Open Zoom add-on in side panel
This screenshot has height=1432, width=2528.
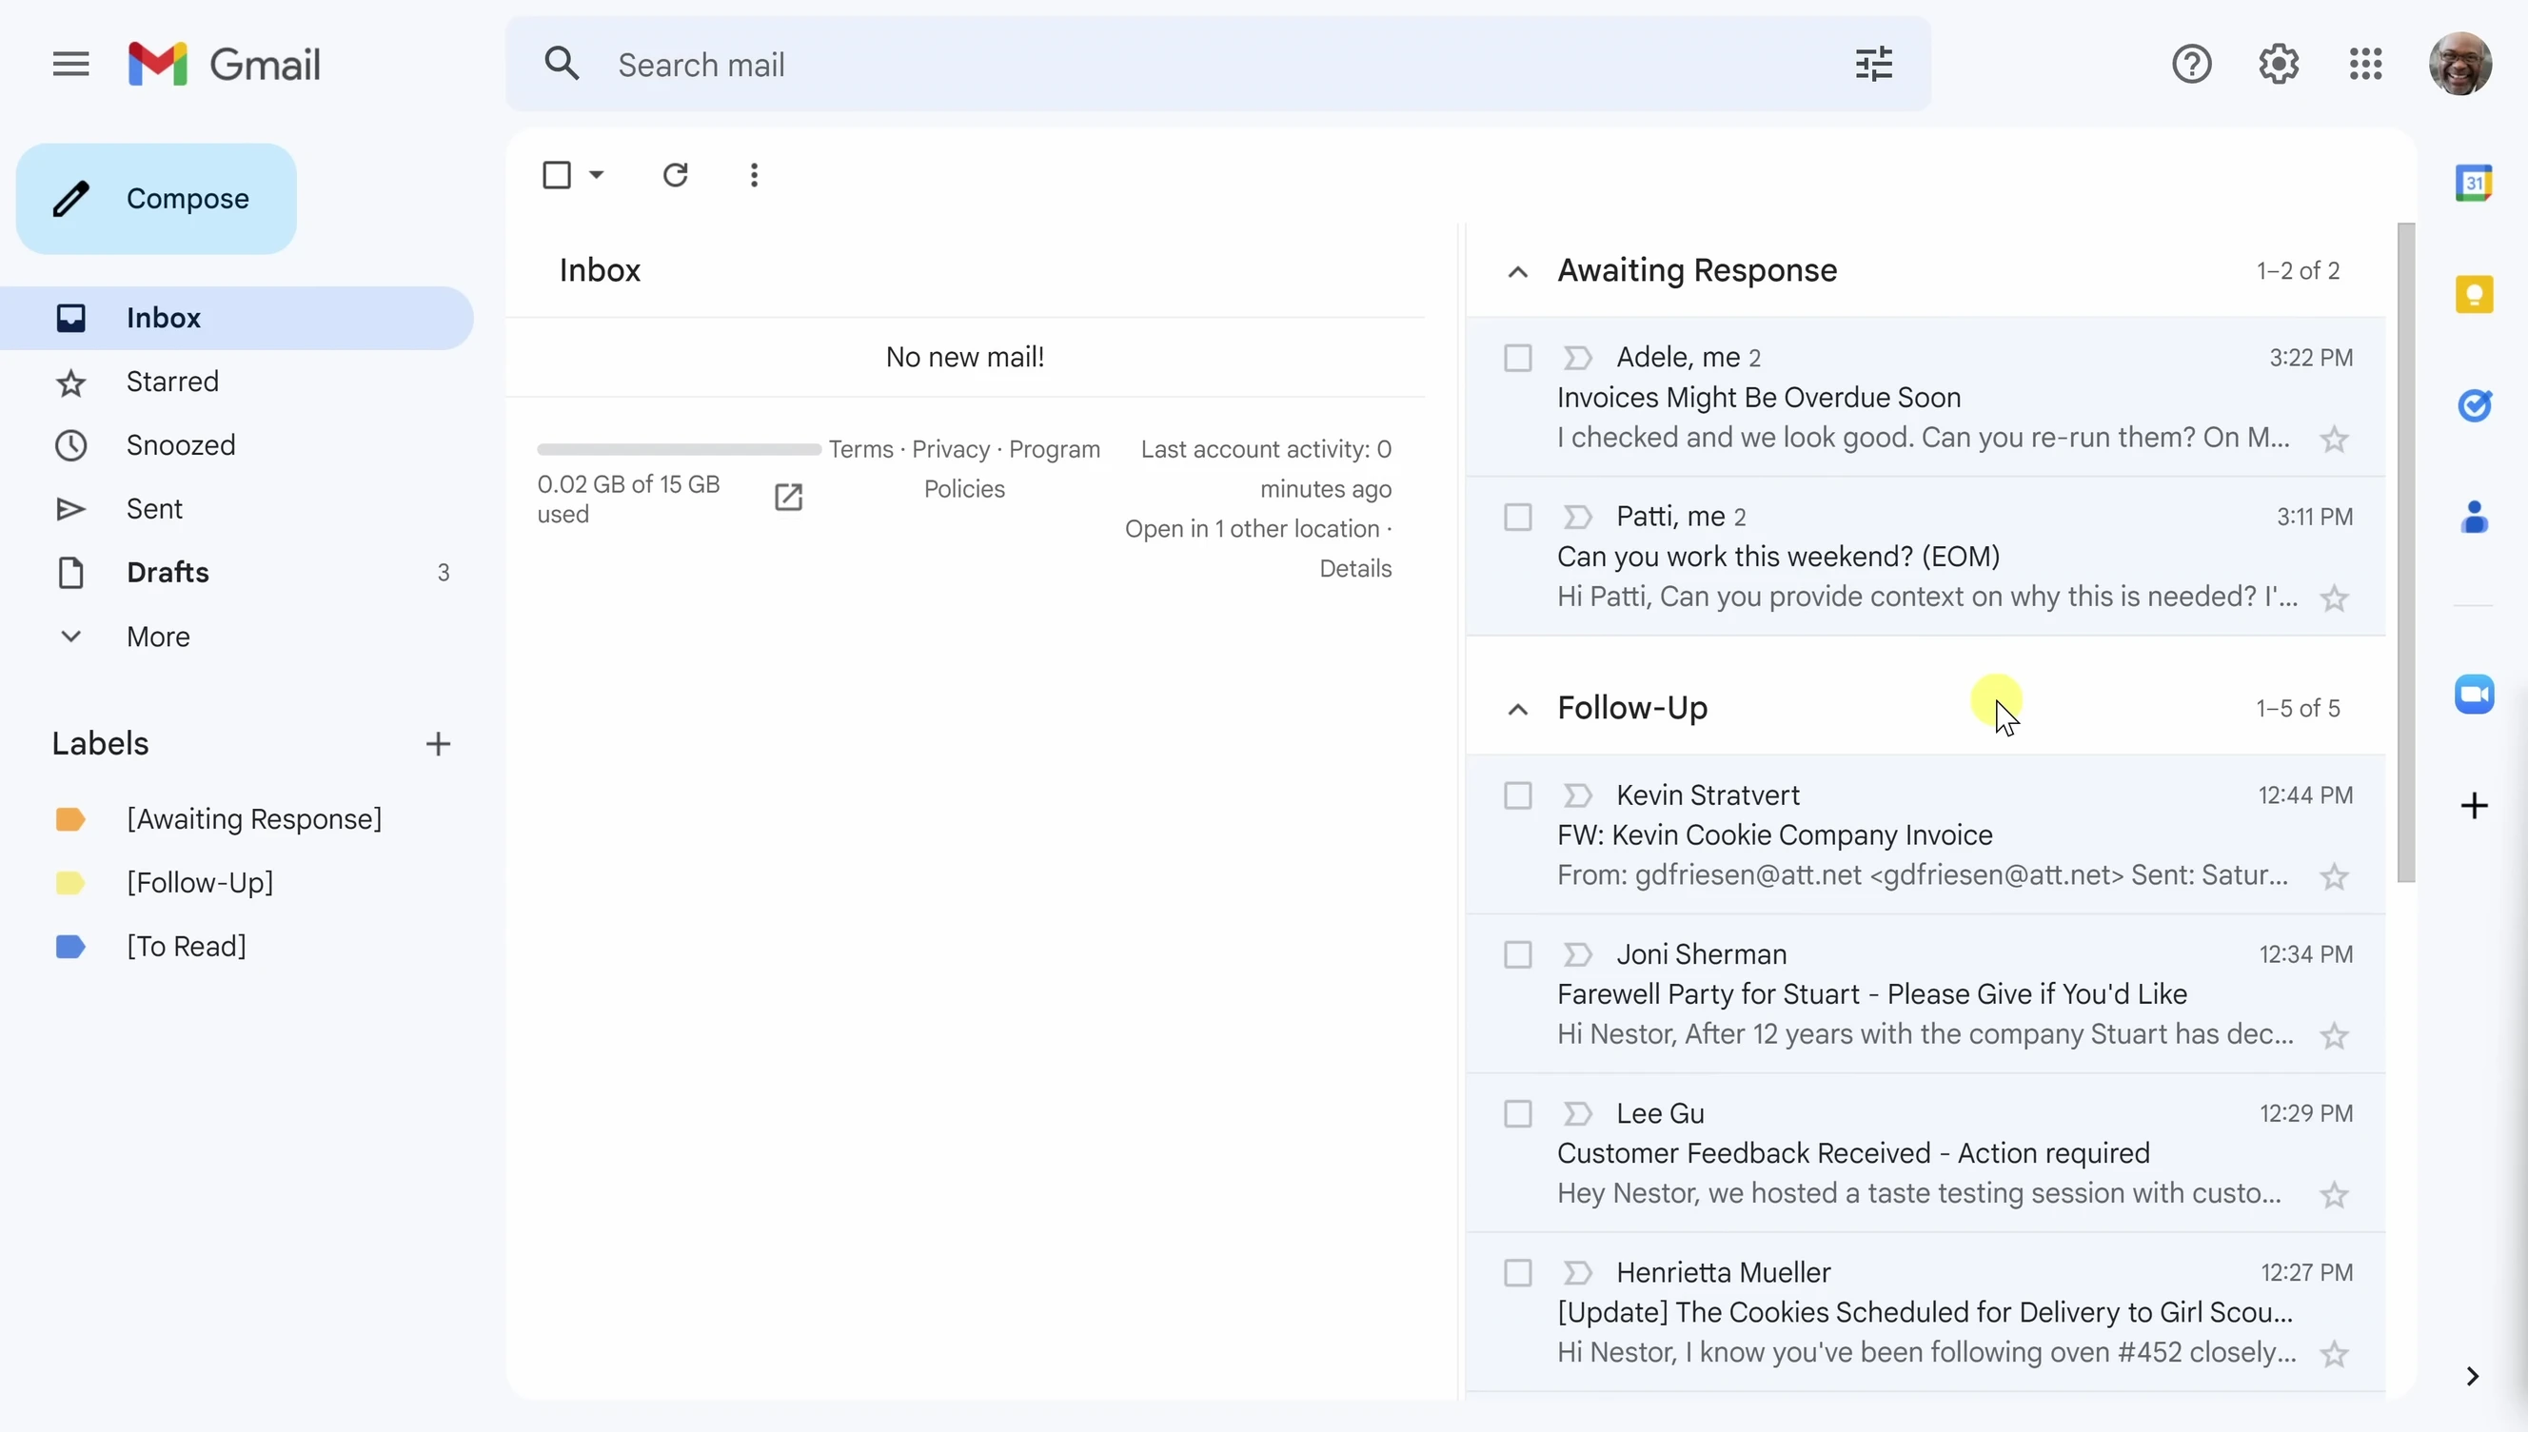click(2474, 695)
